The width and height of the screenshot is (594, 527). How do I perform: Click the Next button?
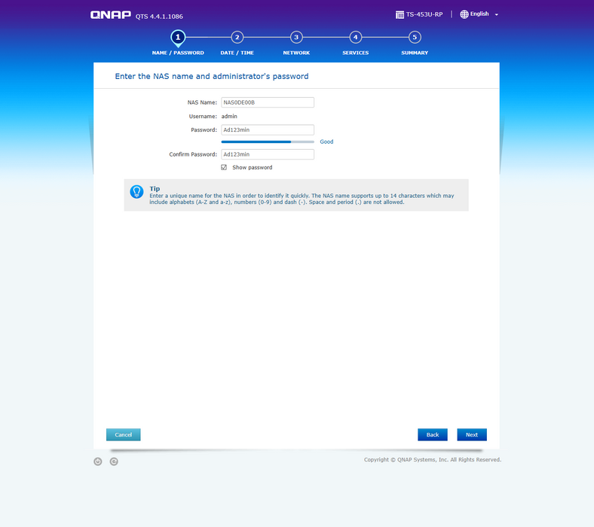[x=472, y=434]
